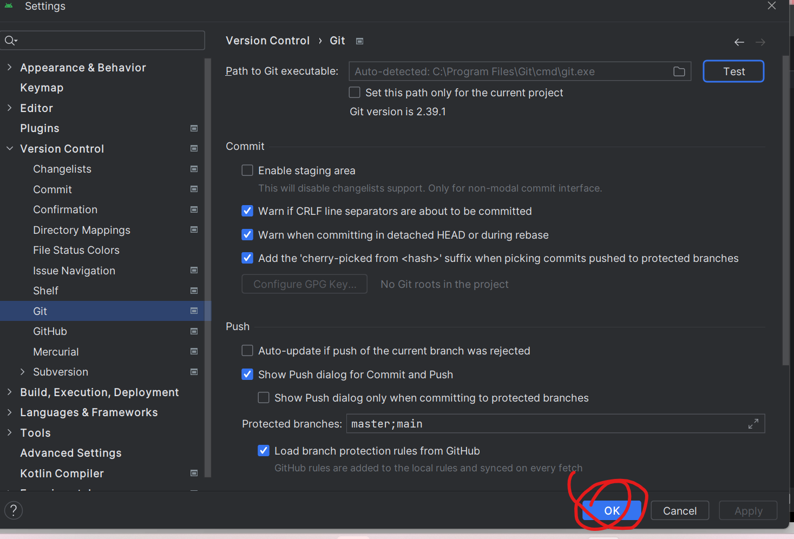Viewport: 794px width, 539px height.
Task: Expand Build, Execution, Deployment section
Action: (x=9, y=392)
